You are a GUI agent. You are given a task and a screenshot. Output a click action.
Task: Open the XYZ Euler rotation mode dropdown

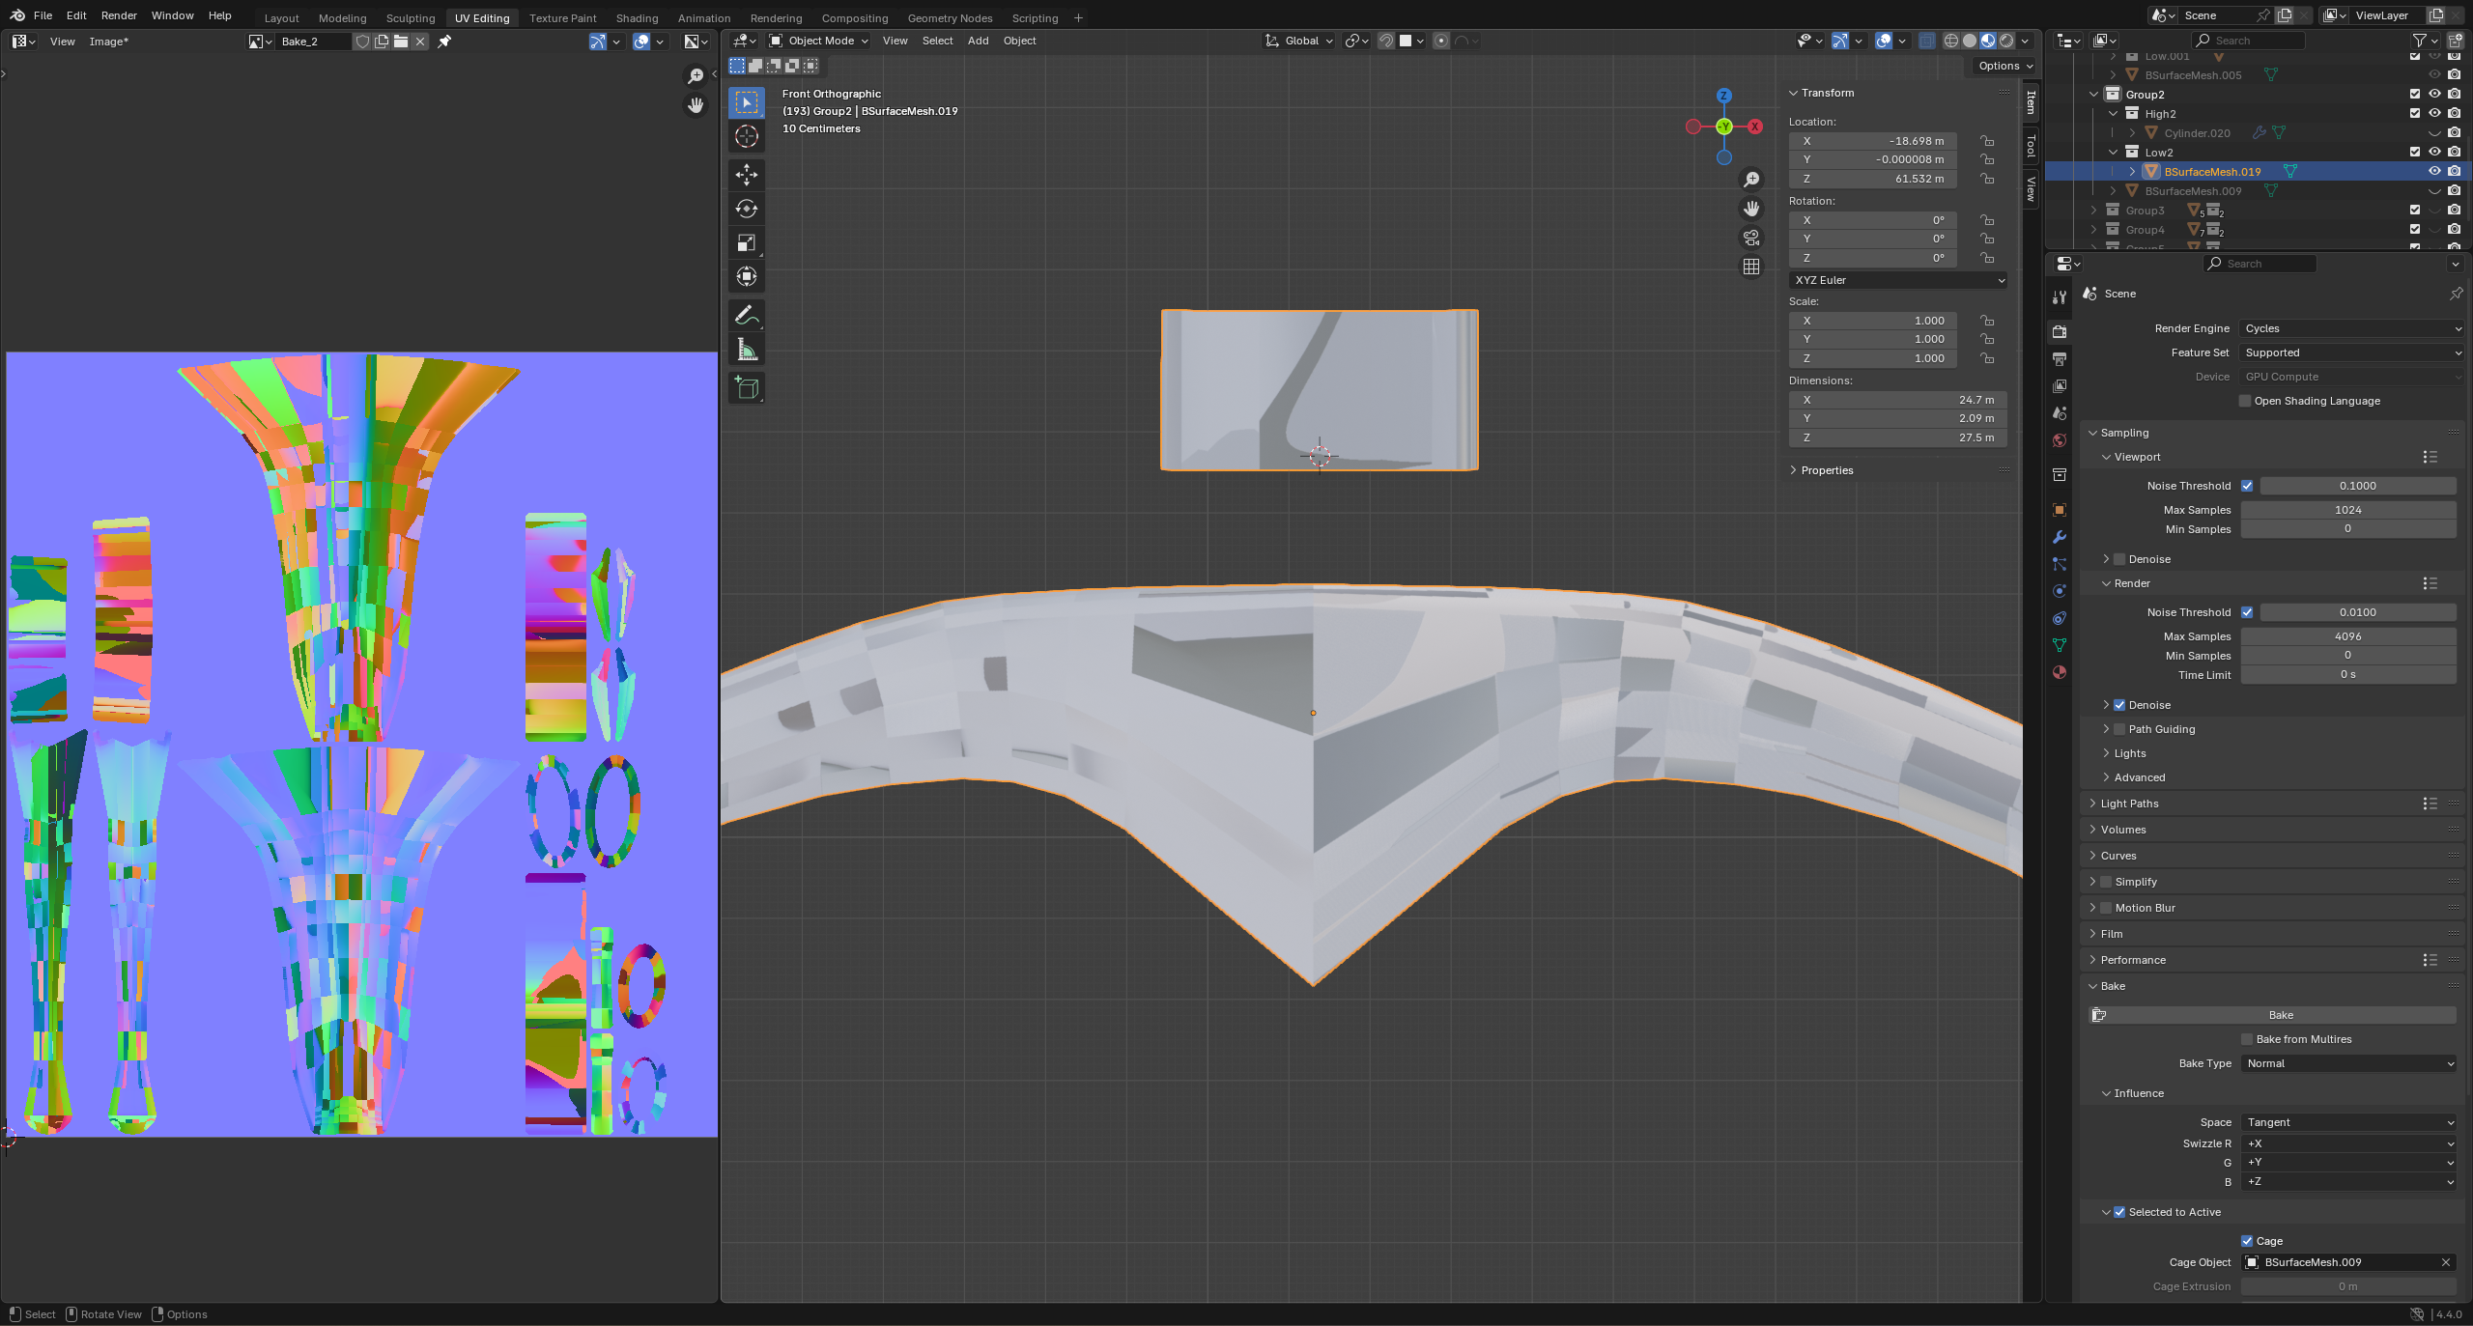(x=1898, y=280)
